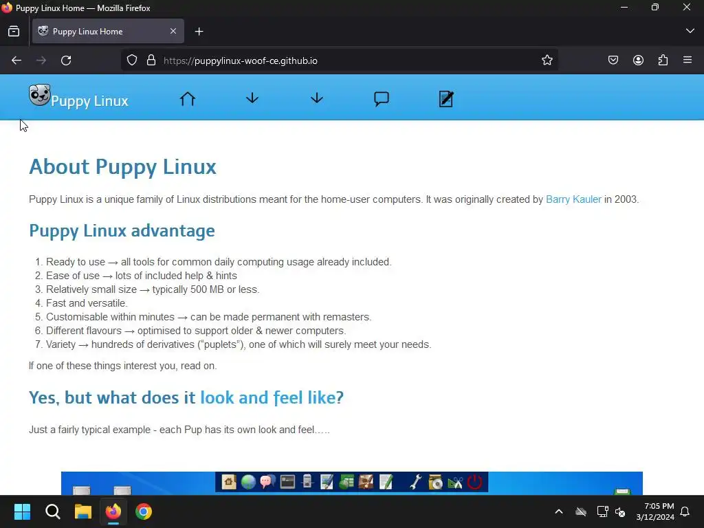
Task: Open the network status tray icon
Action: 602,511
